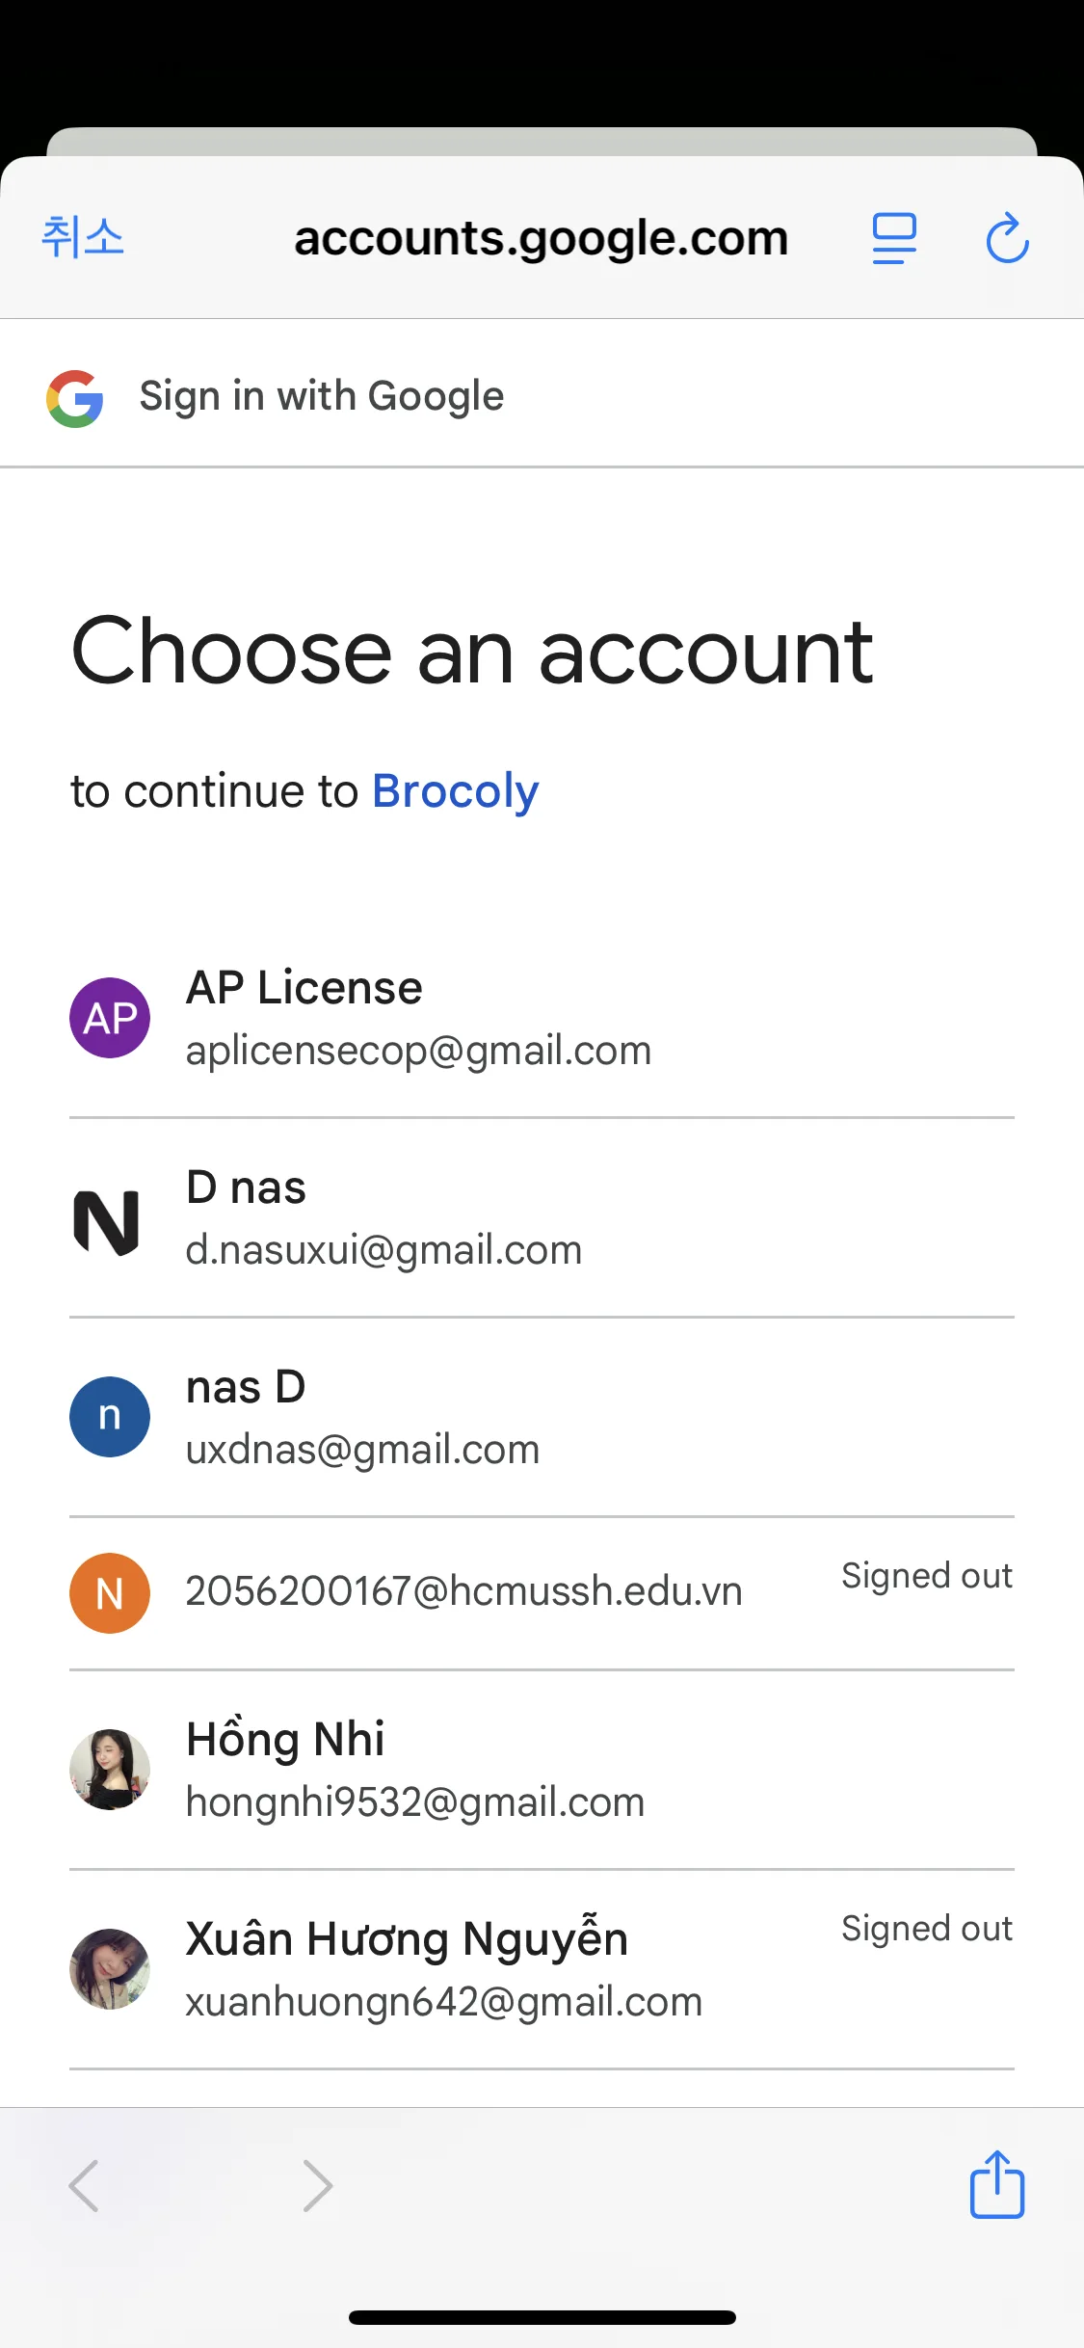1084x2348 pixels.
Task: Tap Hồng Nhi's profile photo
Action: [110, 1770]
